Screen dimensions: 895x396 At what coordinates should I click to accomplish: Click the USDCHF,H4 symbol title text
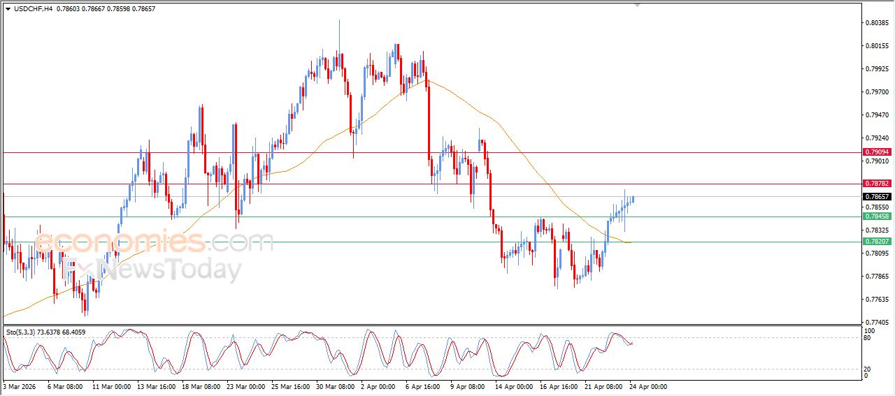coord(32,8)
